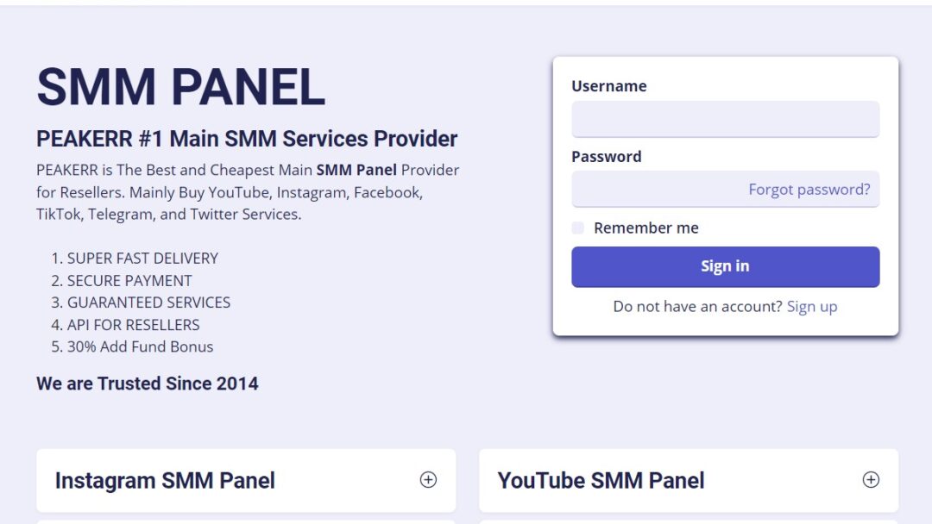Focus the Password input field

pyautogui.click(x=656, y=190)
